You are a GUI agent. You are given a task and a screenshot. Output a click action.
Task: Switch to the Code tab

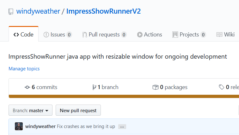[x=23, y=35]
